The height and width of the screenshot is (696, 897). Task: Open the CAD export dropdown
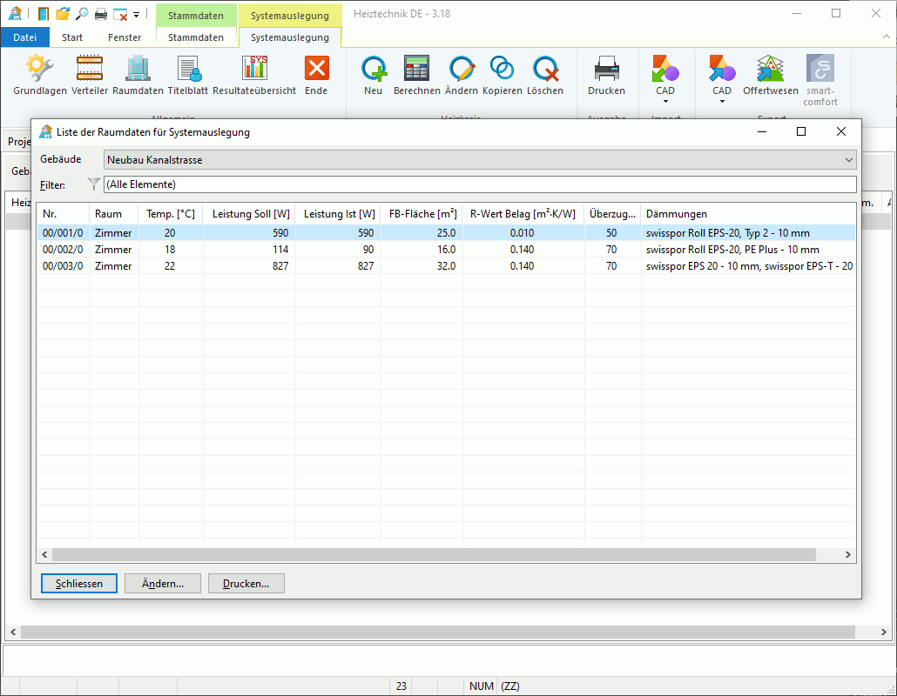[x=721, y=79]
